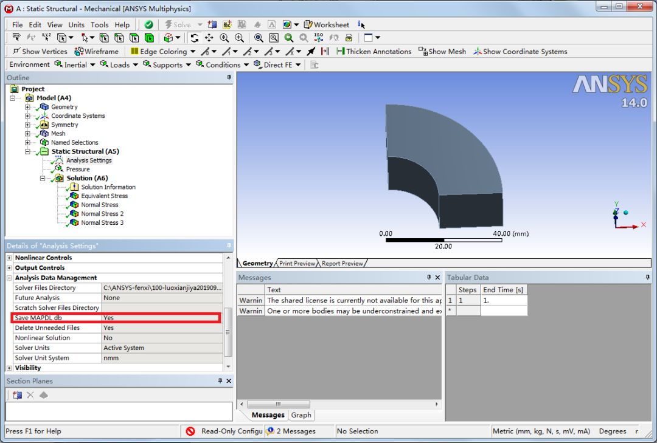
Task: Select the green Body selection filter icon
Action: click(149, 38)
